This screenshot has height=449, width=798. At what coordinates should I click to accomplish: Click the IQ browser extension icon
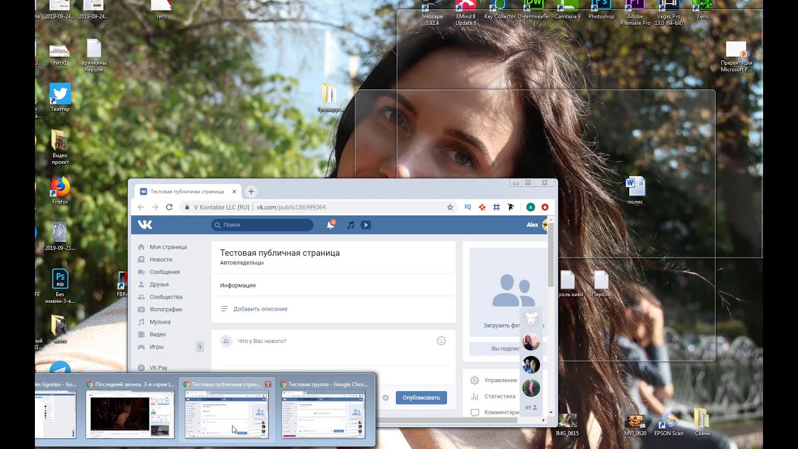[468, 207]
